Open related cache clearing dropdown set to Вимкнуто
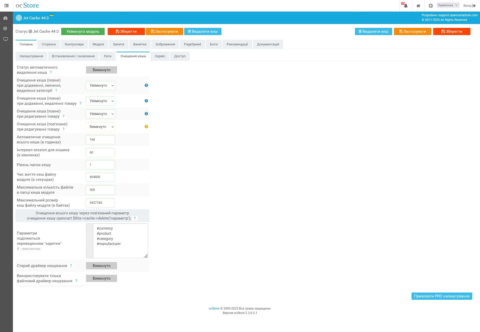The width and height of the screenshot is (480, 332). point(100,127)
